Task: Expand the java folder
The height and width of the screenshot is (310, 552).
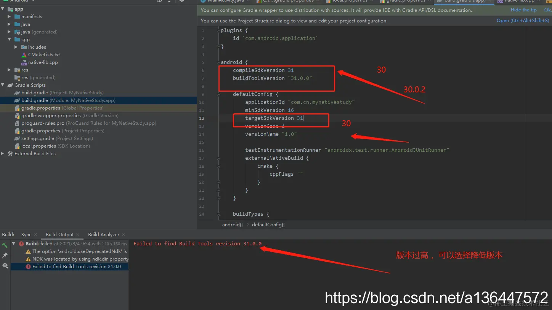Action: coord(10,24)
